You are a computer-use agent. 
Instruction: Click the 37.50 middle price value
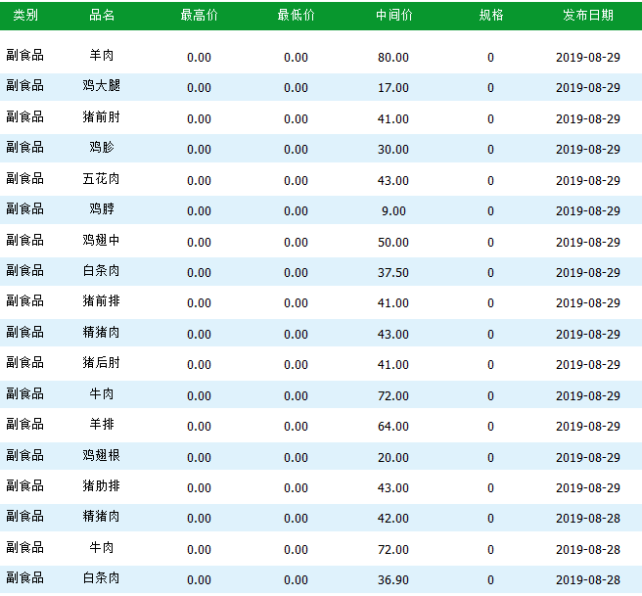393,273
